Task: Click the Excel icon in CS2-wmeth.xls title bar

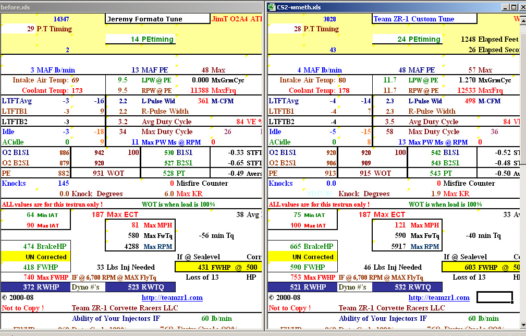Action: click(x=272, y=7)
